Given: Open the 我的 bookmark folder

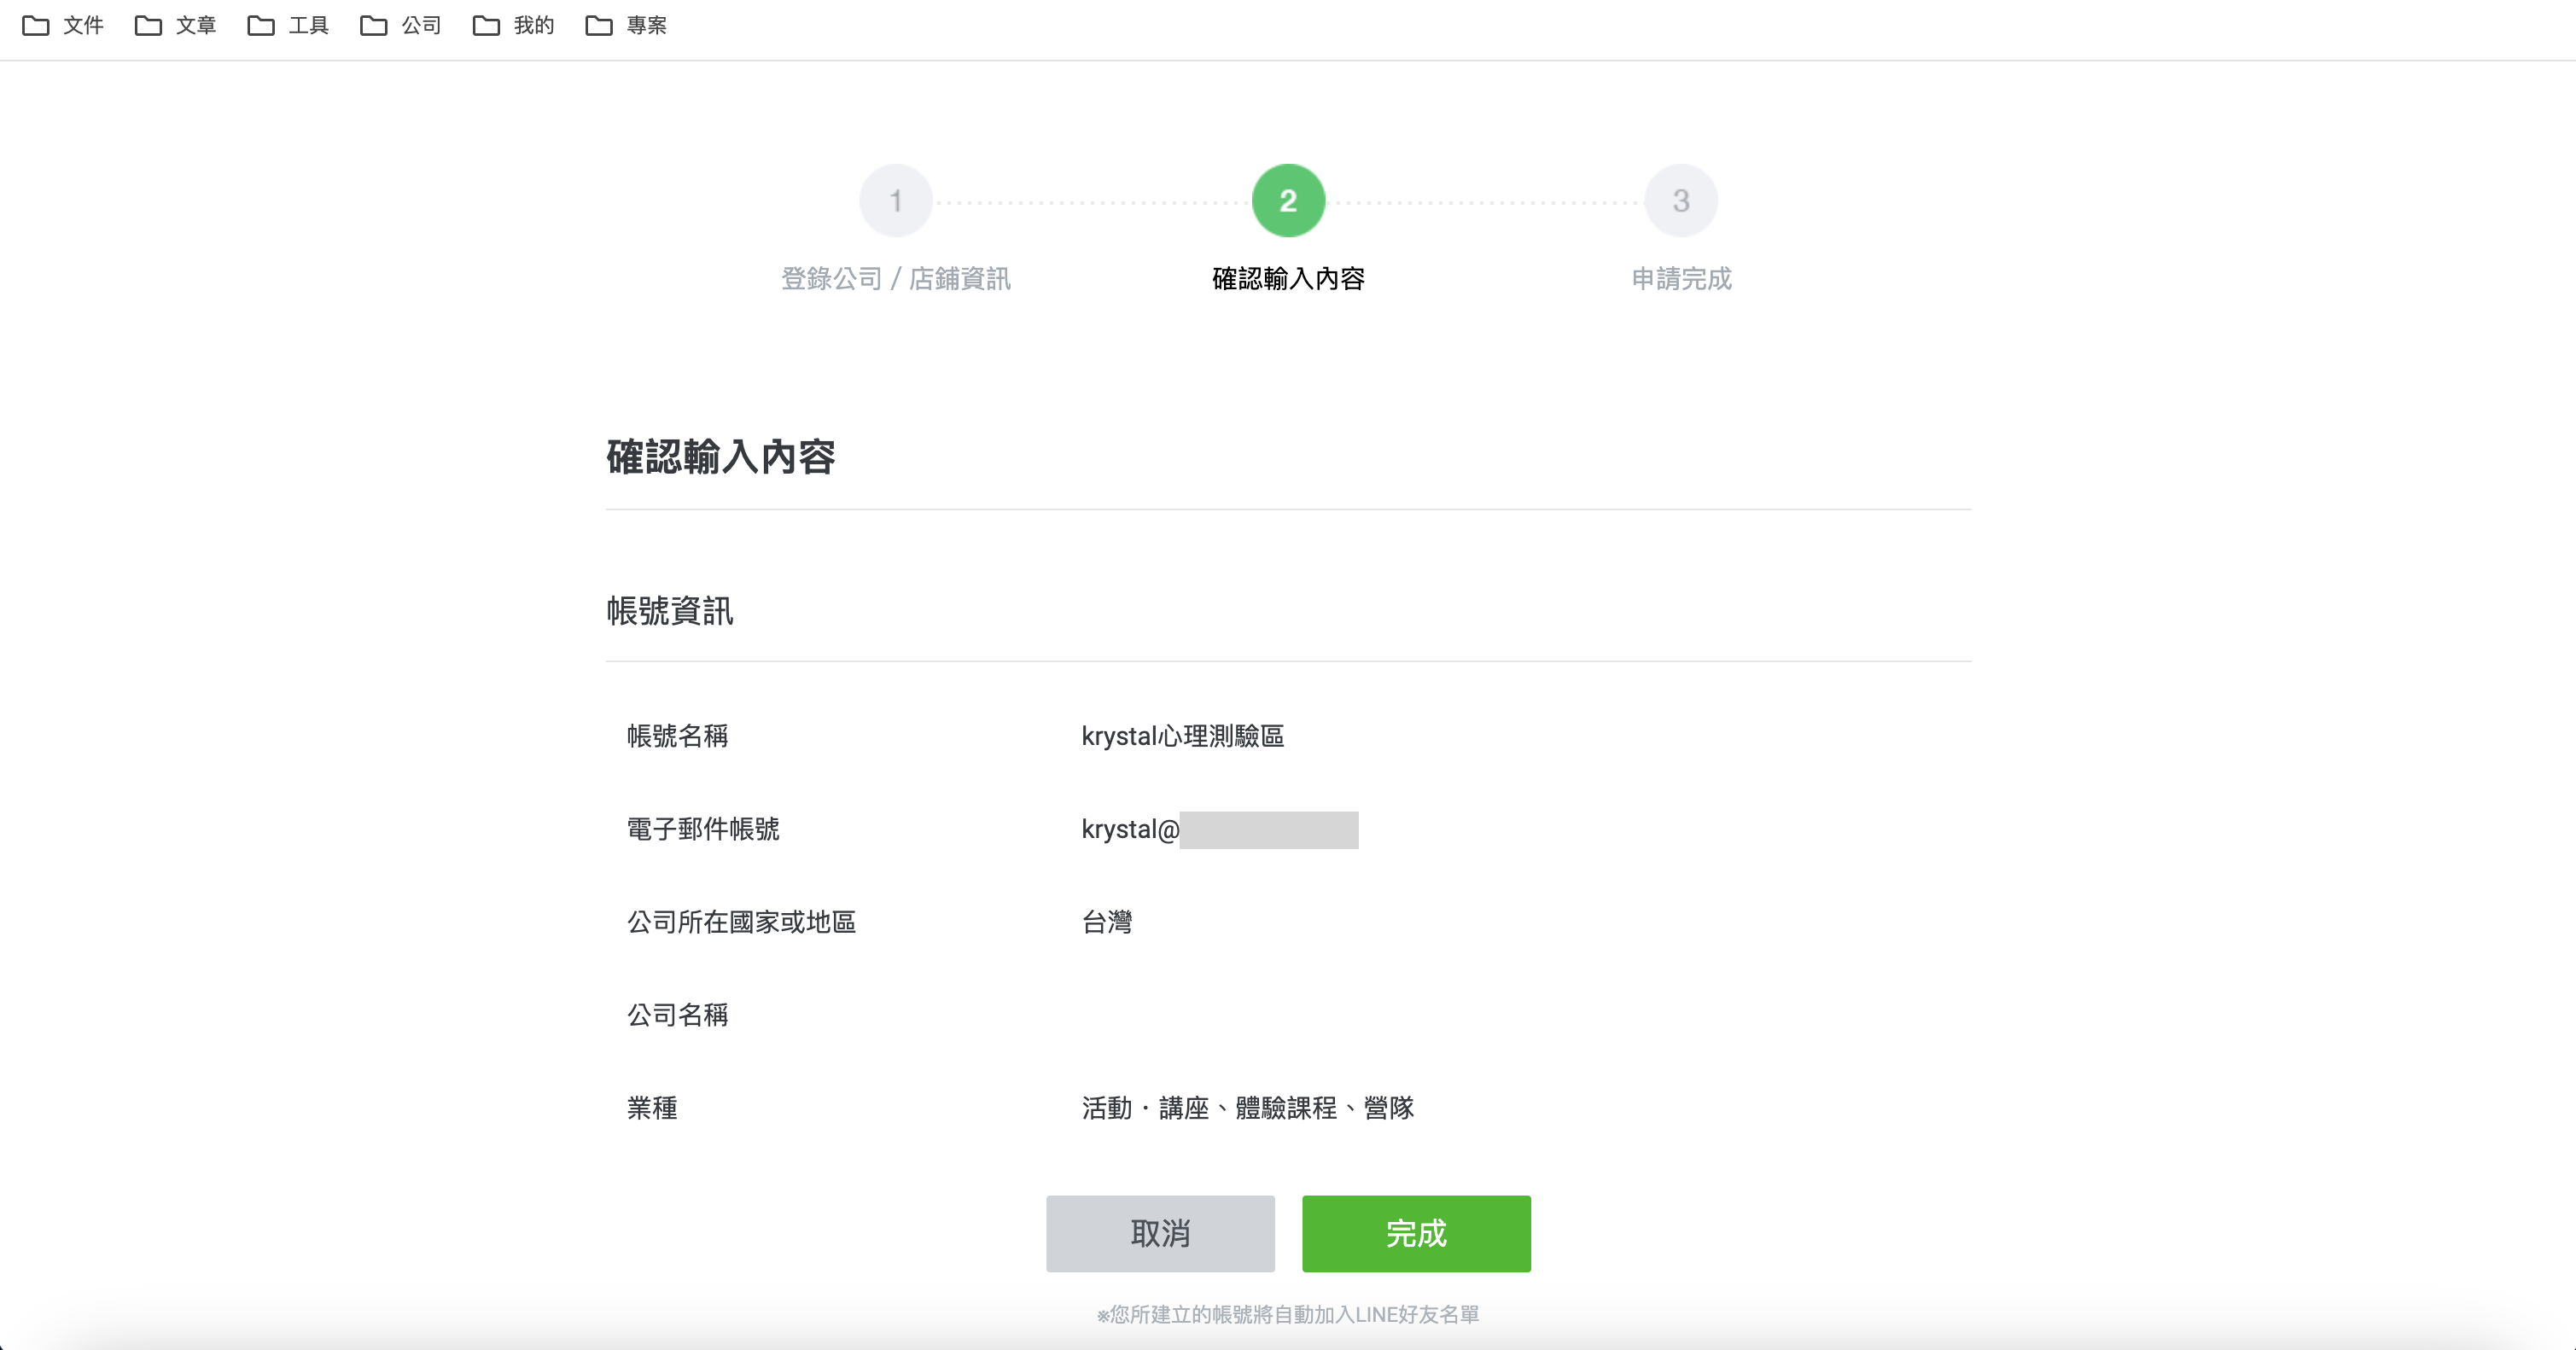Looking at the screenshot, I should click(514, 25).
